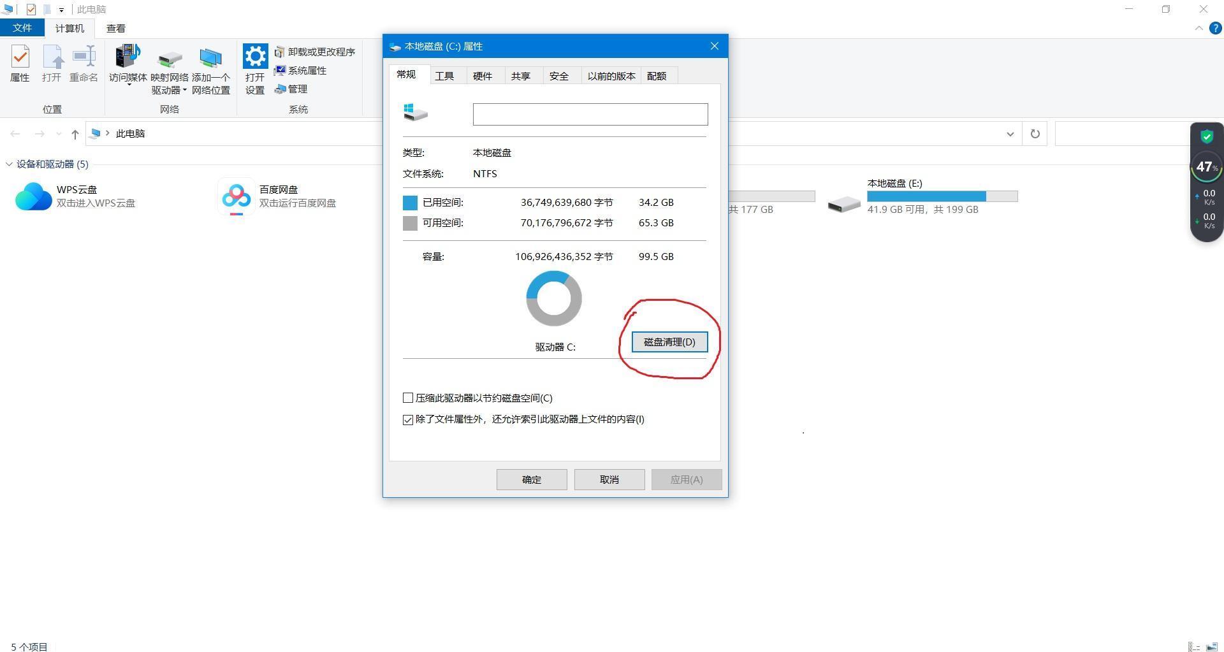Close the C: properties dialog
Viewport: 1224px width, 652px height.
click(715, 46)
